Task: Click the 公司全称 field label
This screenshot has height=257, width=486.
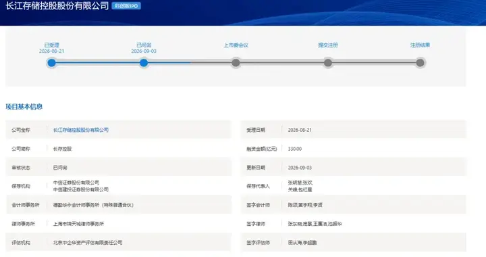Action: tap(21, 130)
